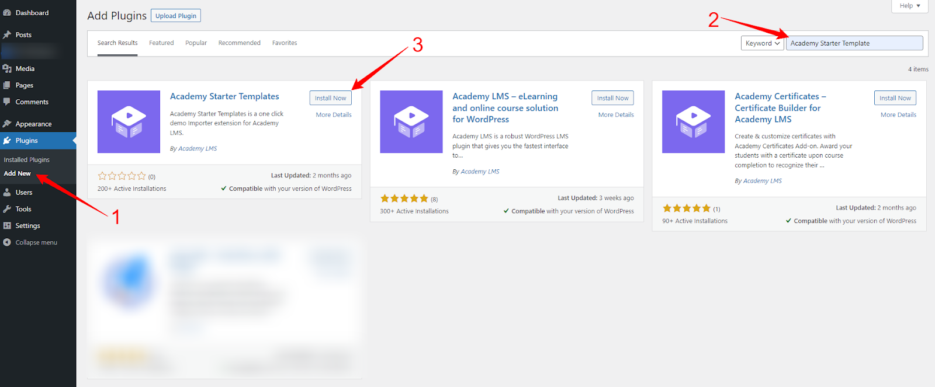This screenshot has height=387, width=935.
Task: Click the Settings sliders icon
Action: tap(7, 226)
